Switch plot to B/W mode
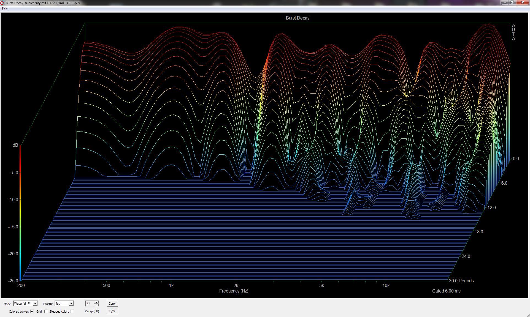This screenshot has width=530, height=317. pos(112,311)
